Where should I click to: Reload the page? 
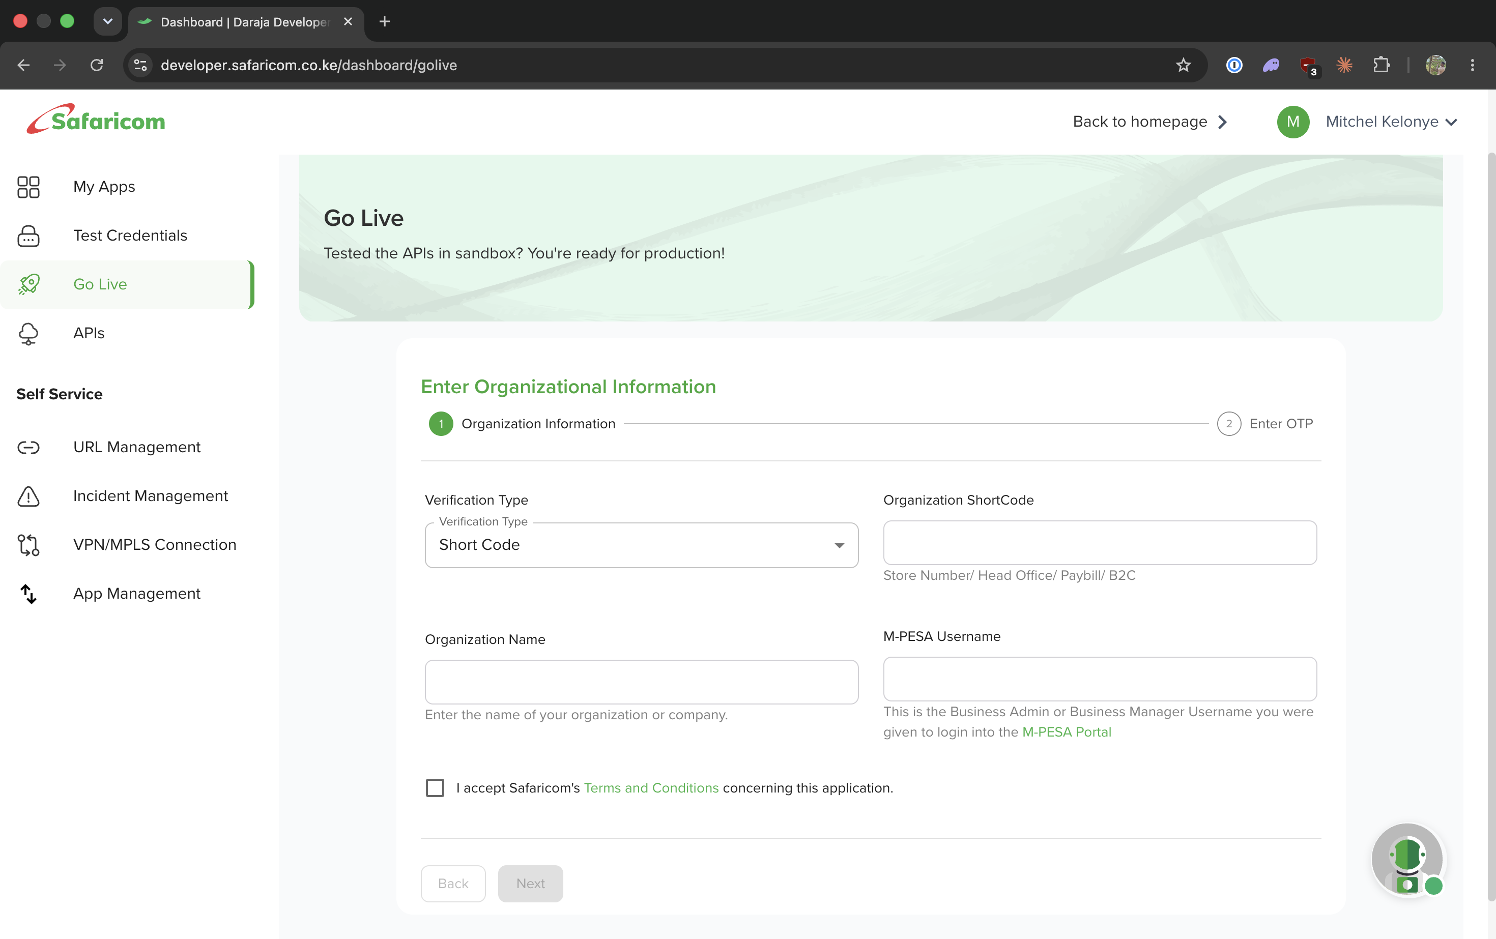click(x=96, y=65)
